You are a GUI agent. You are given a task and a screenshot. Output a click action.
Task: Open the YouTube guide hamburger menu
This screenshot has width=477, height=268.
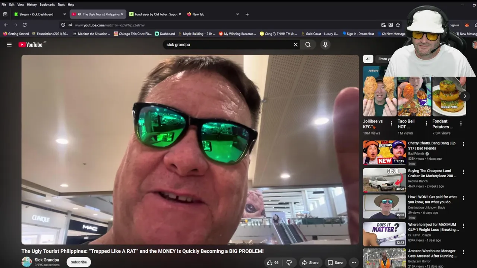click(x=9, y=45)
